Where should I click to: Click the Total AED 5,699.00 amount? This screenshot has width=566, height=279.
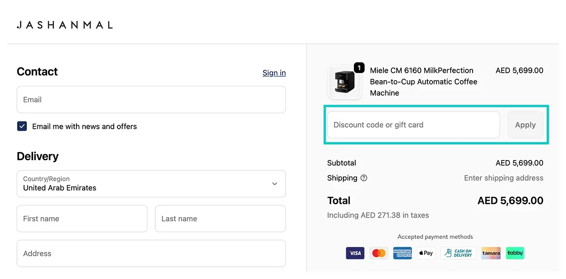point(510,201)
